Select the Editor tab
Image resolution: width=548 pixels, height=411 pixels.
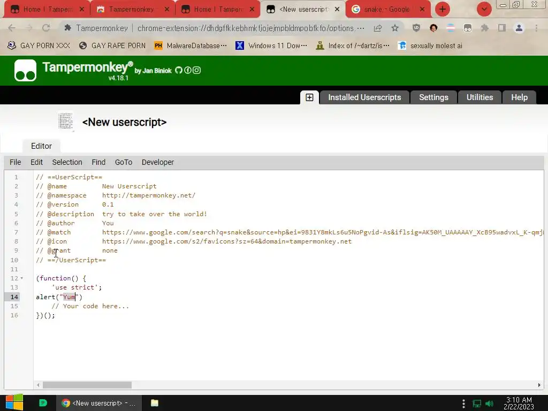click(x=41, y=146)
